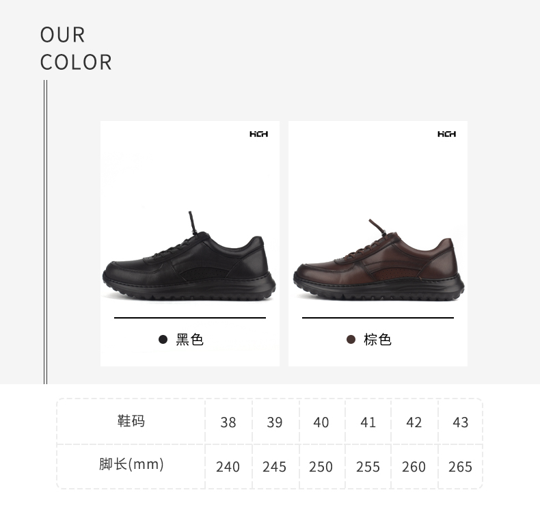Click the 黑色 color label

click(x=190, y=340)
